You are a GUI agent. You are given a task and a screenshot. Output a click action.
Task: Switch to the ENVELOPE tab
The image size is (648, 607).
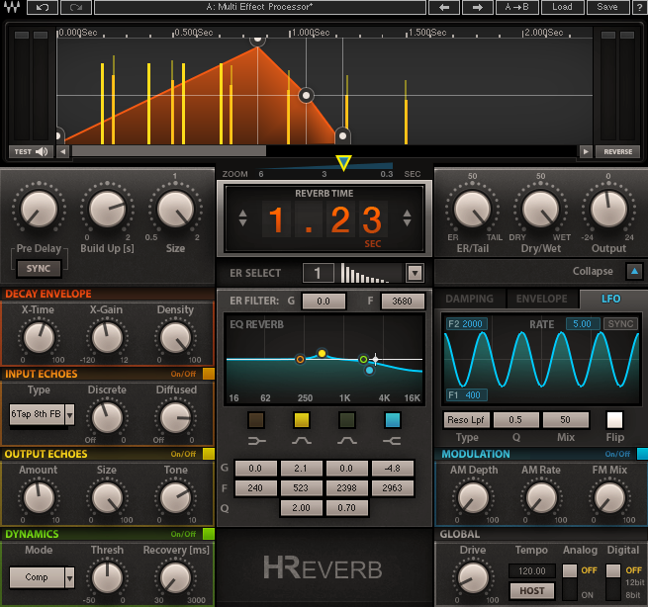[542, 299]
